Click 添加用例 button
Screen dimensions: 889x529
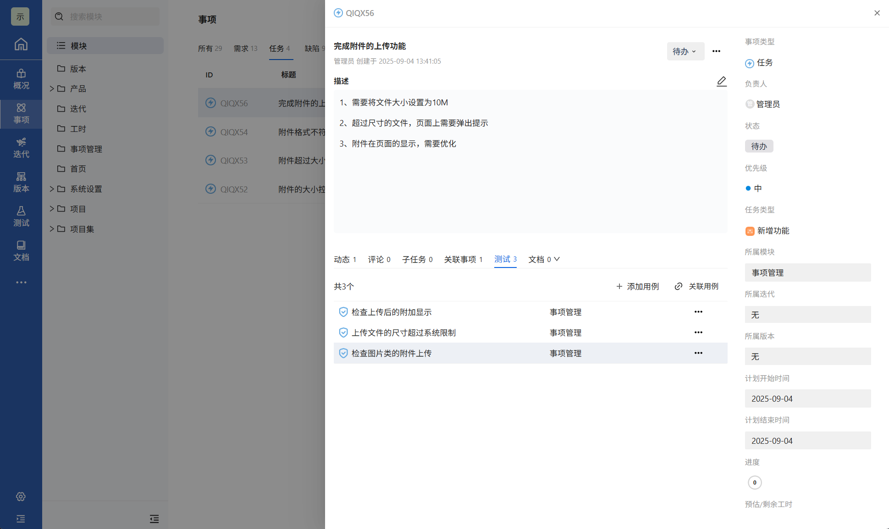point(637,286)
